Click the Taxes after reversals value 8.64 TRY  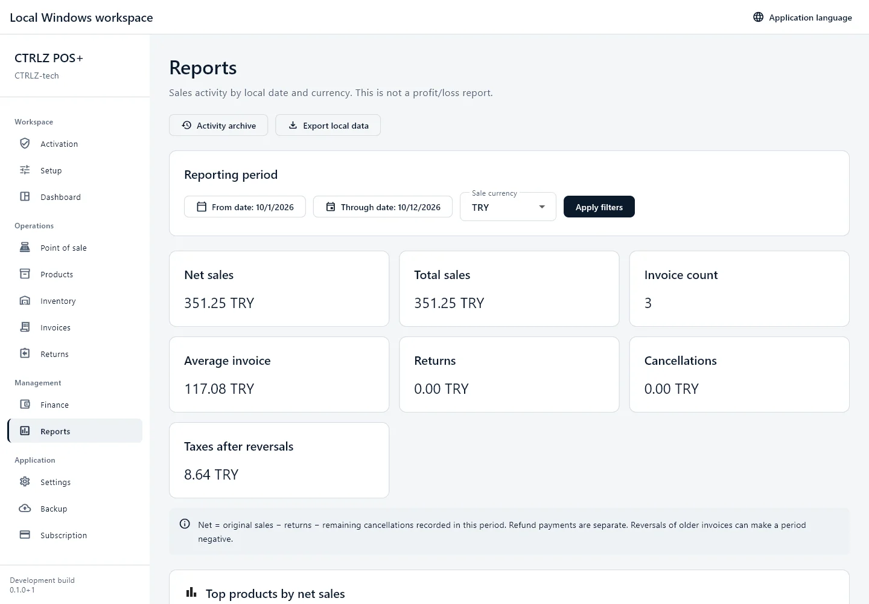pyautogui.click(x=211, y=475)
